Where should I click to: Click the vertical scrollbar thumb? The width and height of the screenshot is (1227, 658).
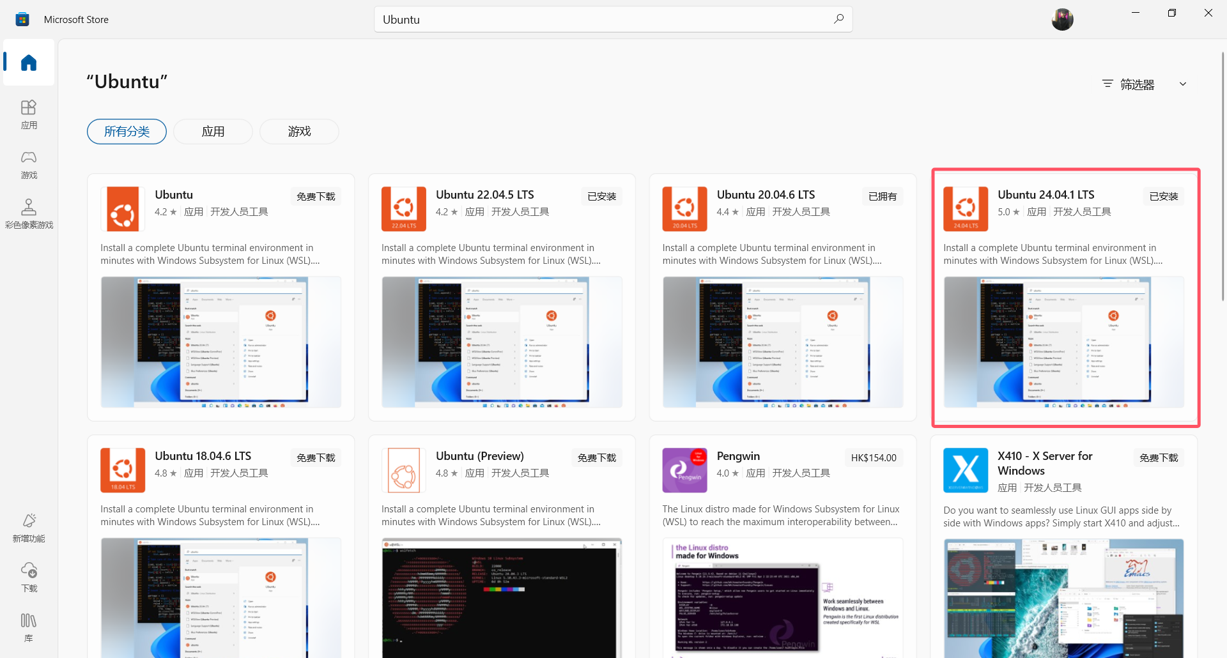click(1223, 176)
